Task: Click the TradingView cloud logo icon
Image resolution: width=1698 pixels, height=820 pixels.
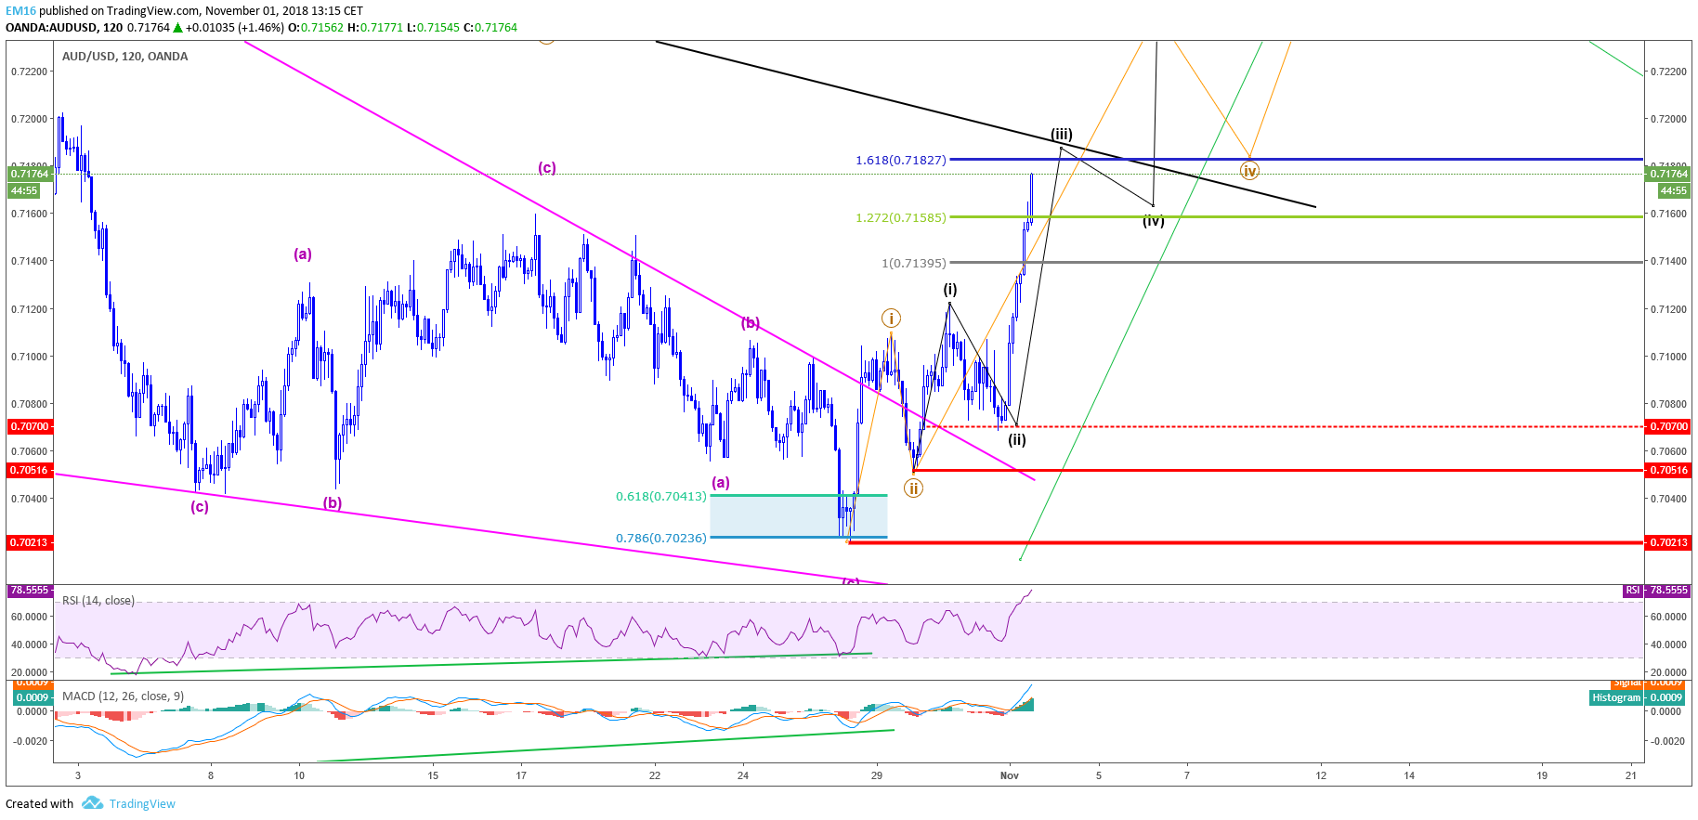Action: pyautogui.click(x=92, y=803)
